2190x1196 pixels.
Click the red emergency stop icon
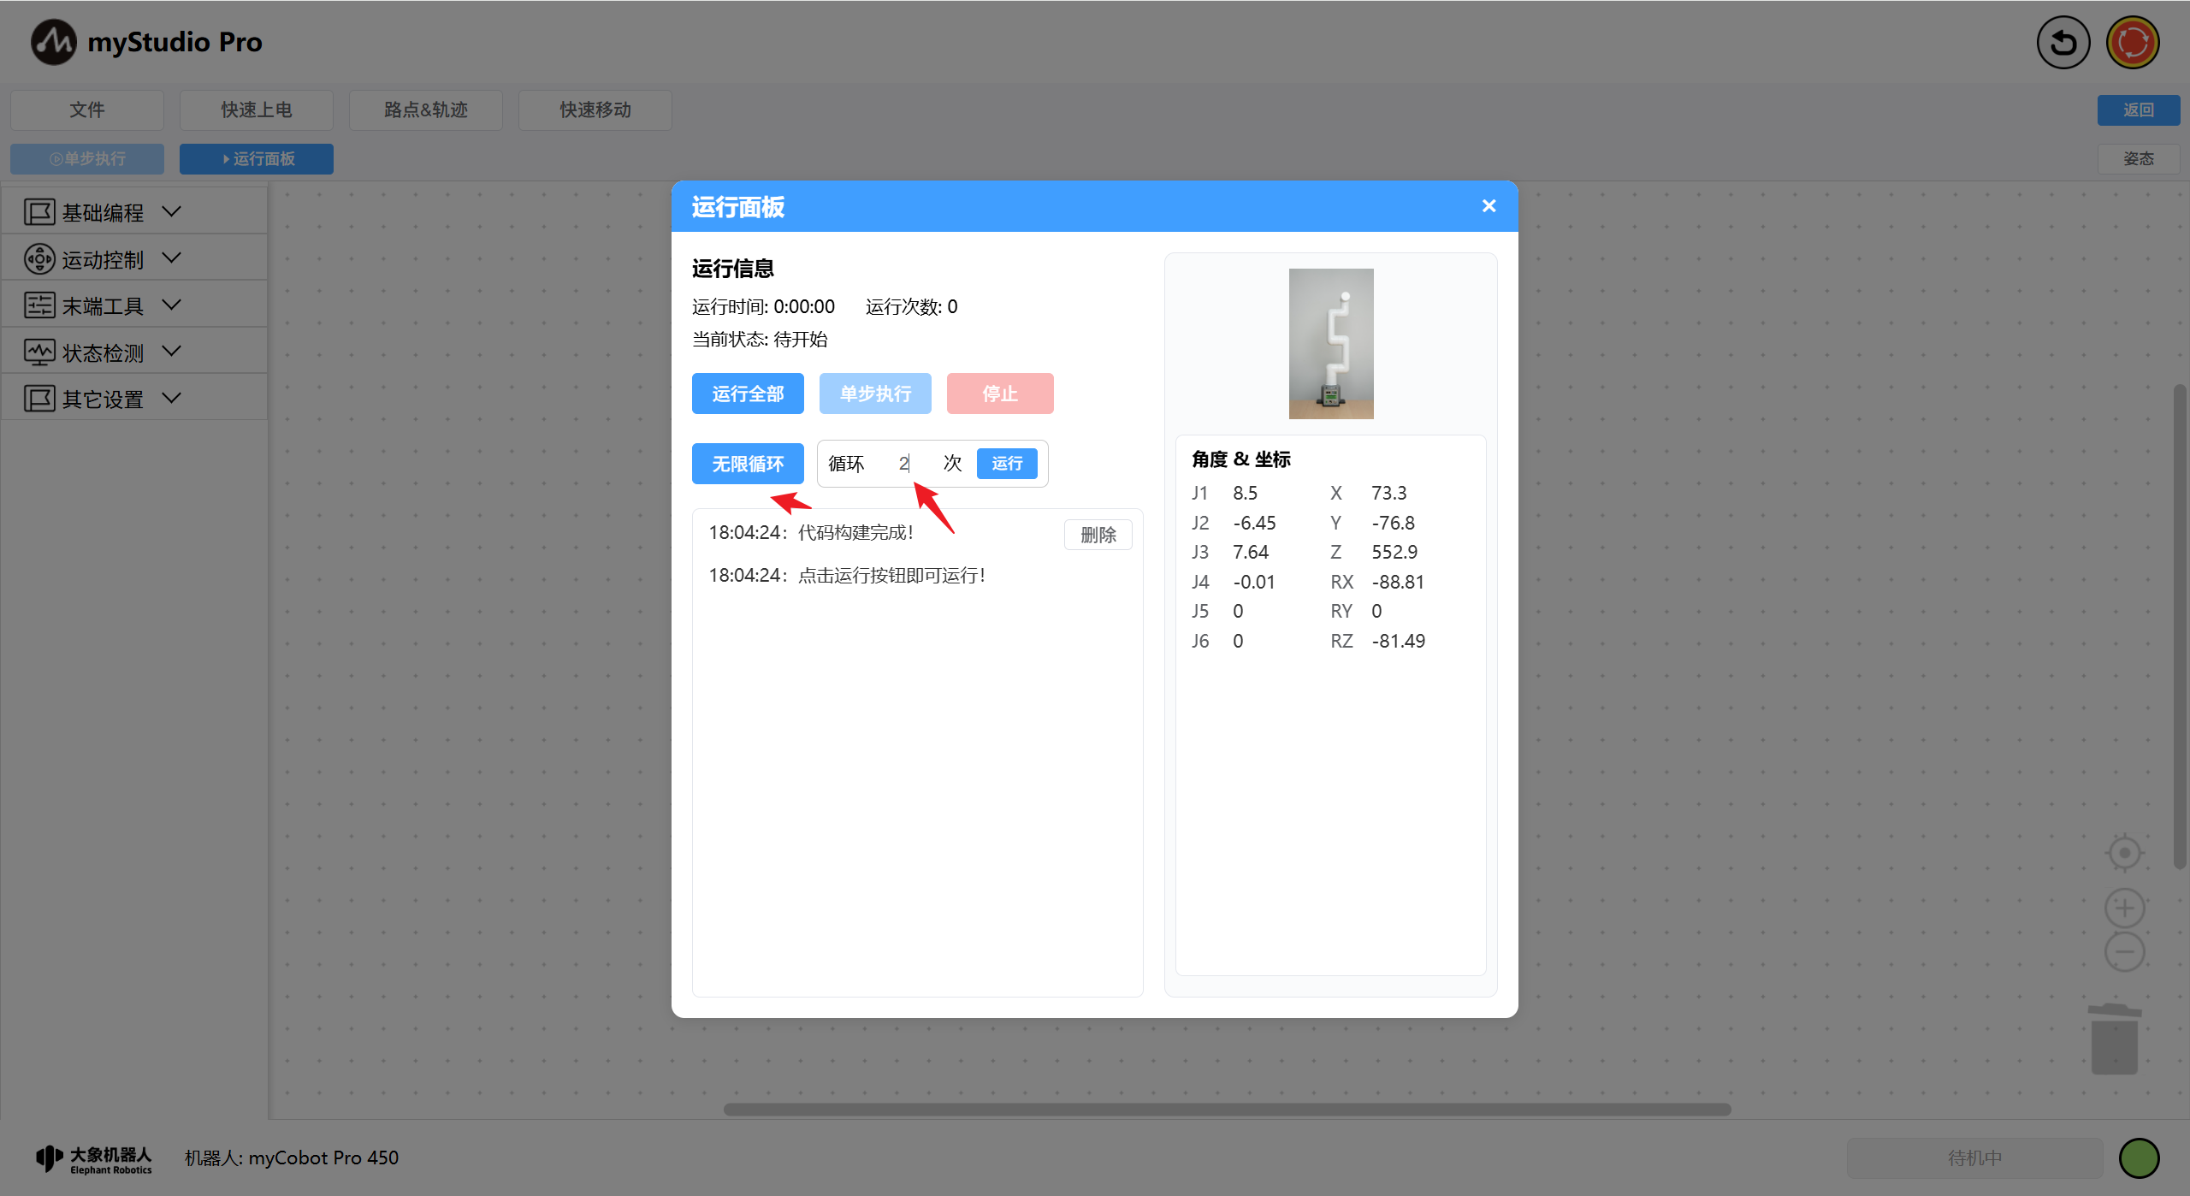tap(2133, 43)
